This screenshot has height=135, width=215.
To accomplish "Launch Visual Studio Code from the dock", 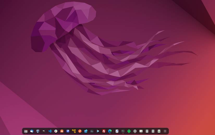I will [50, 131].
